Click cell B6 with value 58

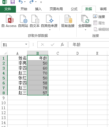pos(38,83)
